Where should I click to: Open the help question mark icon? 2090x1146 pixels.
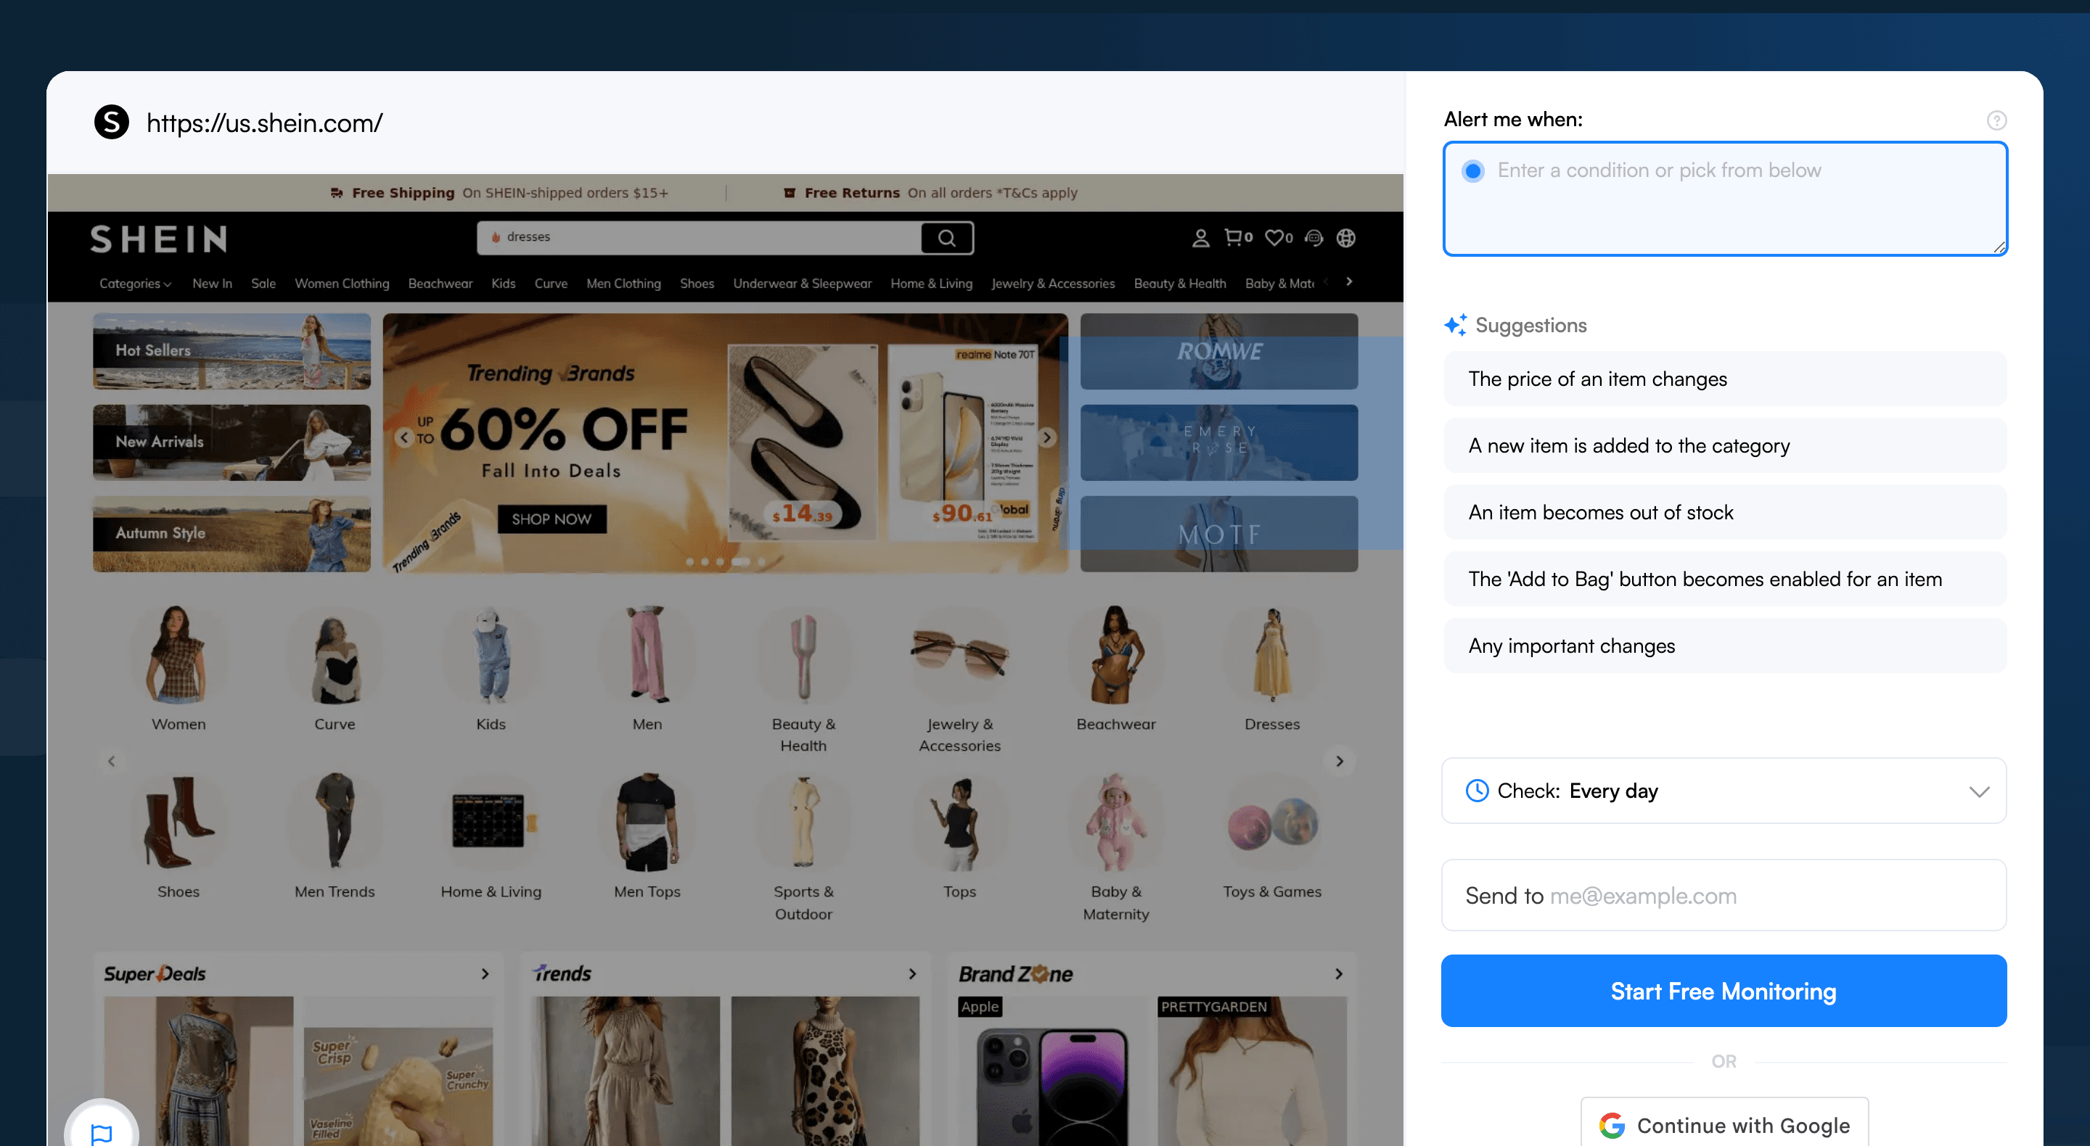pos(1996,120)
